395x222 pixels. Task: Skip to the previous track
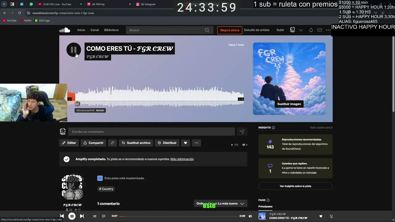pyautogui.click(x=62, y=216)
